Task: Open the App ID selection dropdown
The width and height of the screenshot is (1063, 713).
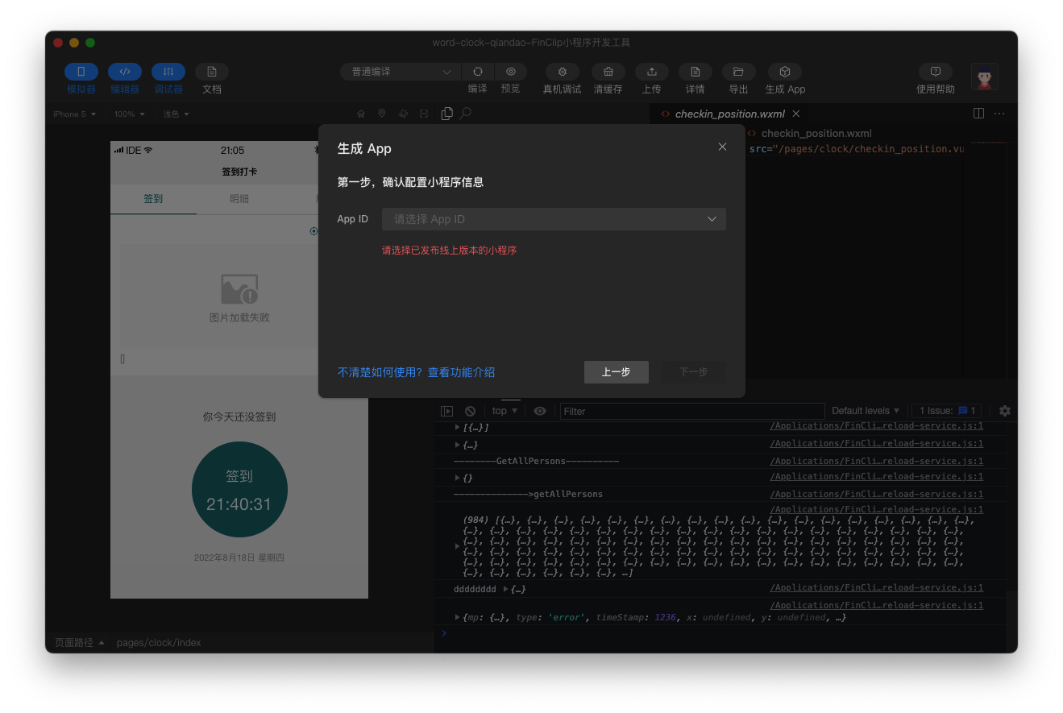Action: (x=554, y=219)
